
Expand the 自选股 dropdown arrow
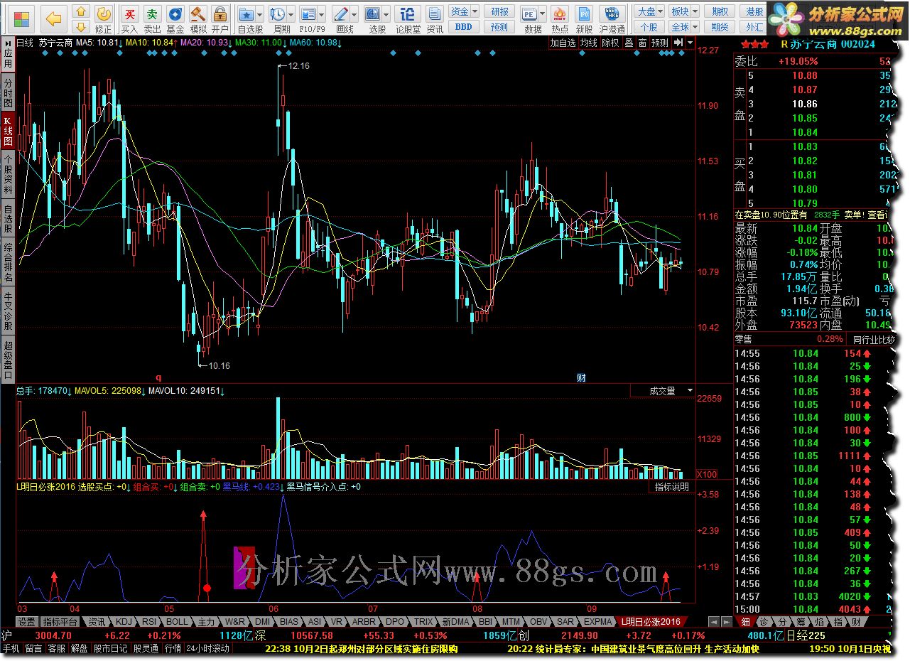click(260, 14)
